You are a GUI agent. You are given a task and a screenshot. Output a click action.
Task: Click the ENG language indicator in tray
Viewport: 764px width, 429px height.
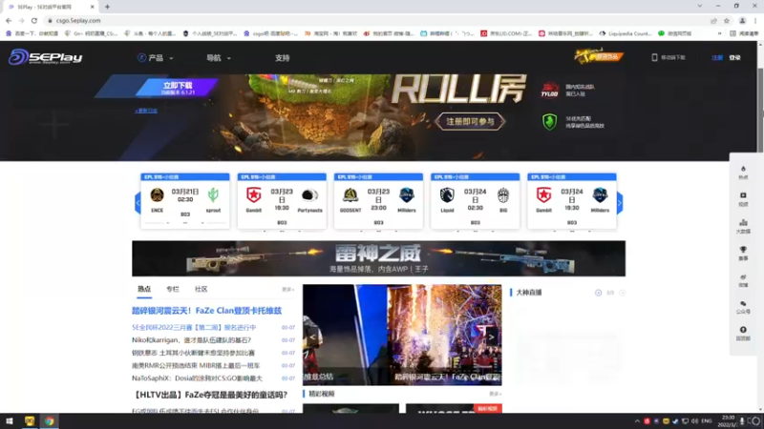click(x=707, y=421)
